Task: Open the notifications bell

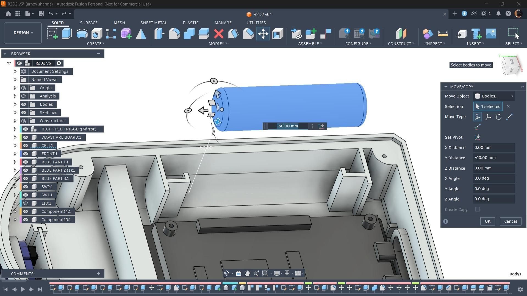Action: (498, 13)
